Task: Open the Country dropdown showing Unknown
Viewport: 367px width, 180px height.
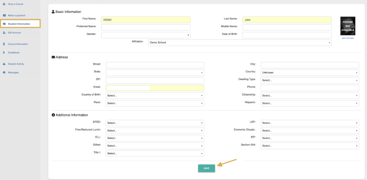Action: point(309,72)
